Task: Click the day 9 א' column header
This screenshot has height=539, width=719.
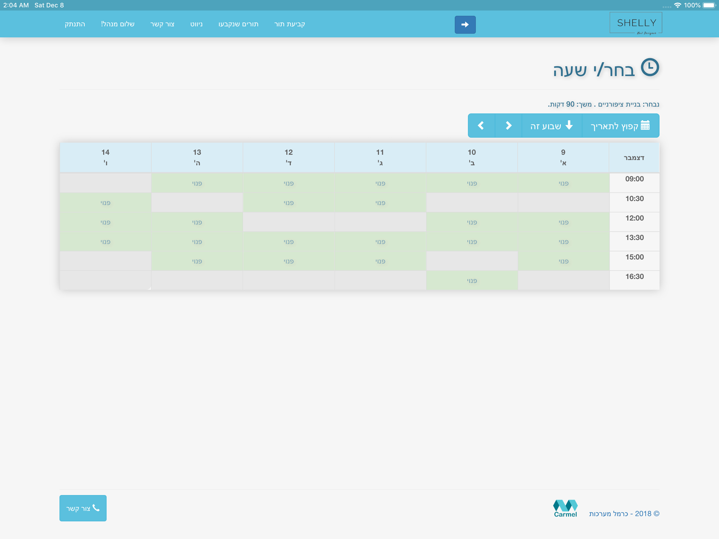Action: [563, 157]
